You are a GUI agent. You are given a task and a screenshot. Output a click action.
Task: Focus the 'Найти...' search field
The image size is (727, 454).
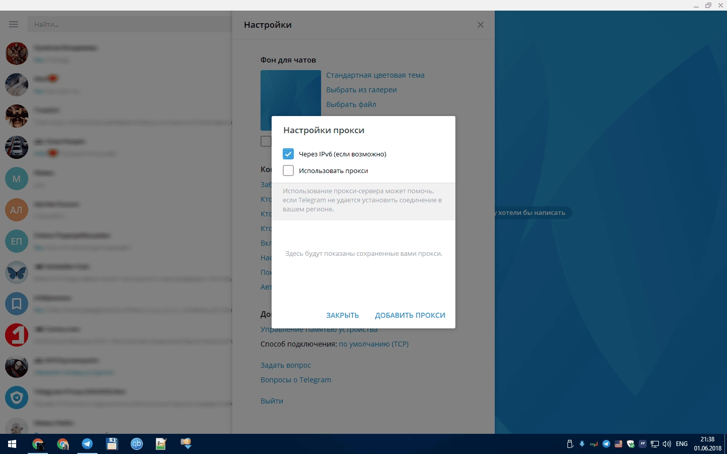click(x=130, y=24)
